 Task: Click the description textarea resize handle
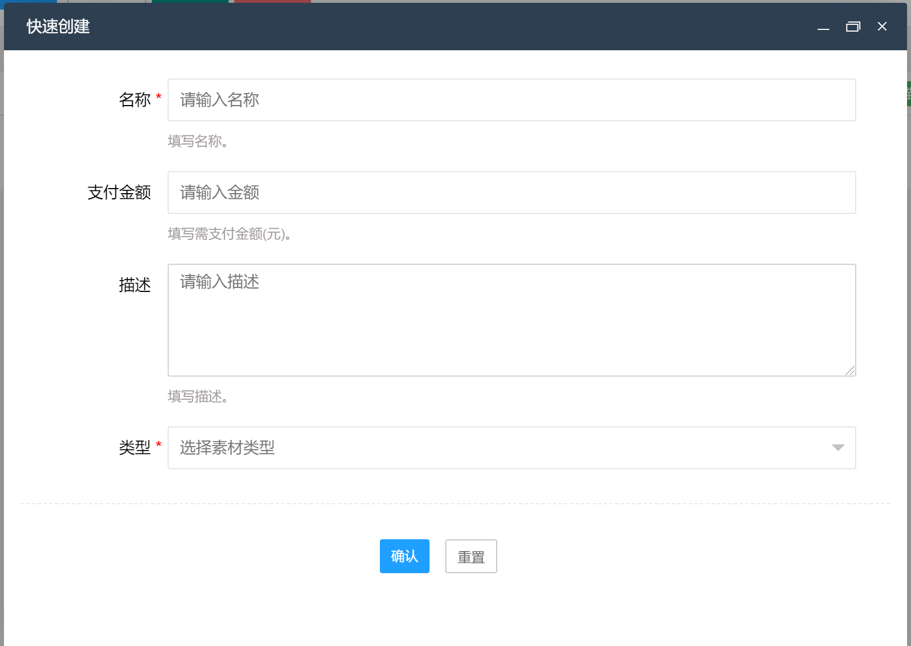click(850, 370)
